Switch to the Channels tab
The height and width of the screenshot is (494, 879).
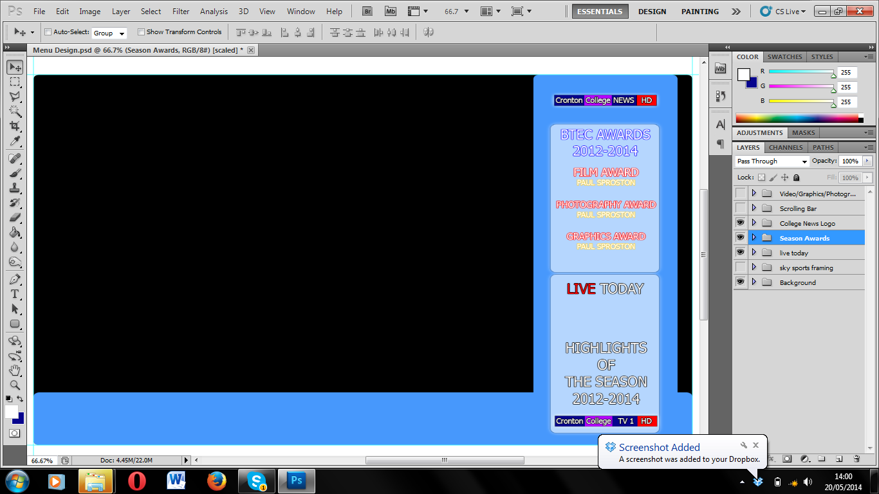click(x=786, y=147)
